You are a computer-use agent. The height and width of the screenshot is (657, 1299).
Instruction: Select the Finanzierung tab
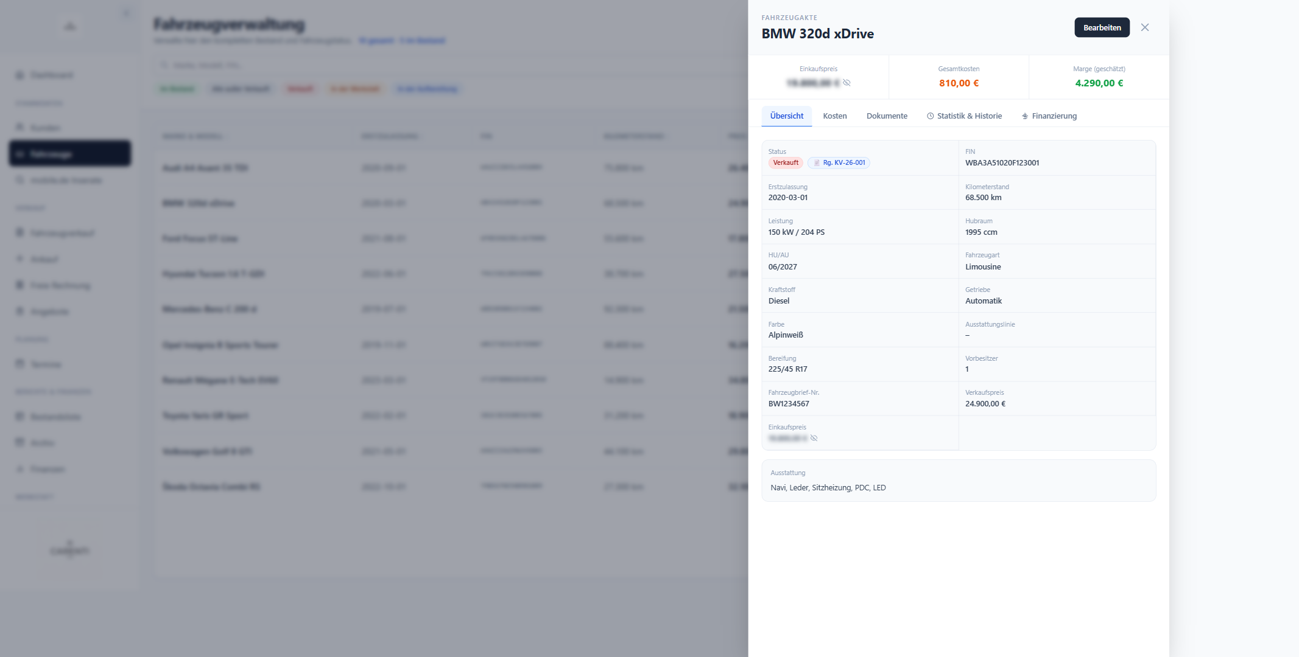(1049, 116)
